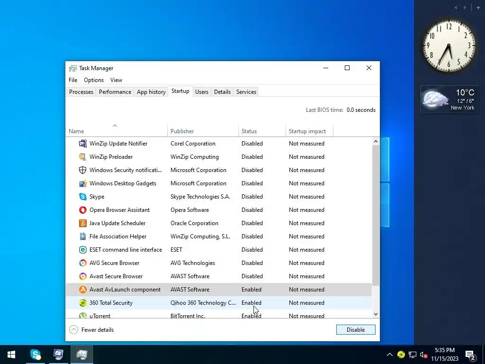Viewport: 485px width, 364px height.
Task: Click the uTorrent row name
Action: (99, 315)
